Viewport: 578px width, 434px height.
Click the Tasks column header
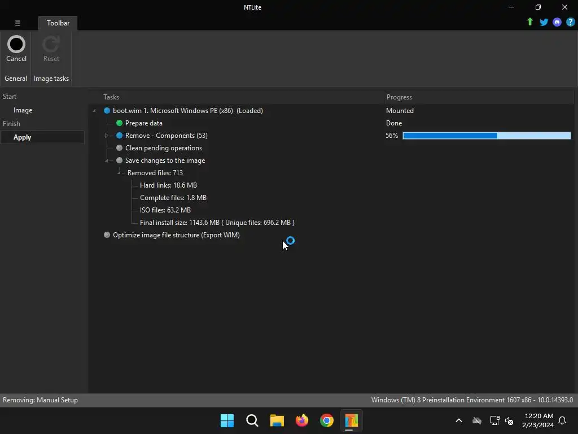coord(111,97)
